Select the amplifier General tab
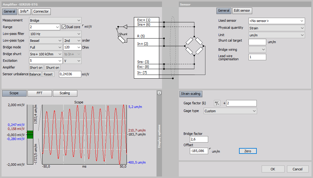 [9, 11]
